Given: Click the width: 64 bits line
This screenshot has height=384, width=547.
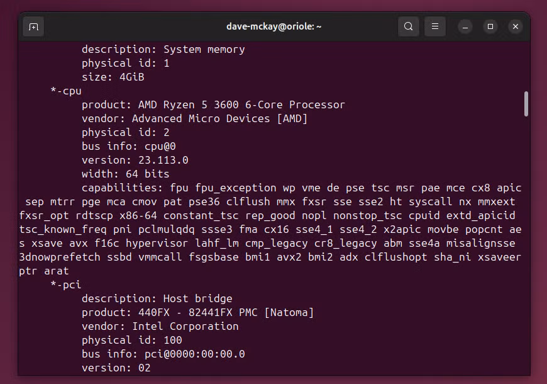Looking at the screenshot, I should [x=125, y=174].
